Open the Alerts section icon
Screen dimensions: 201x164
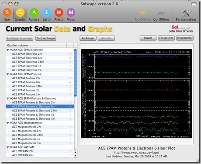[59, 14]
